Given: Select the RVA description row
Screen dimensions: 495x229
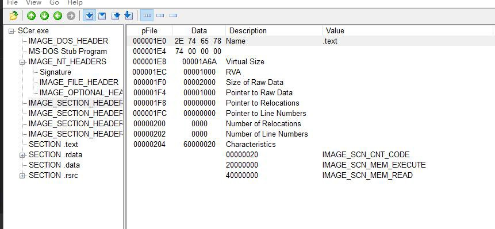Looking at the screenshot, I should point(233,72).
